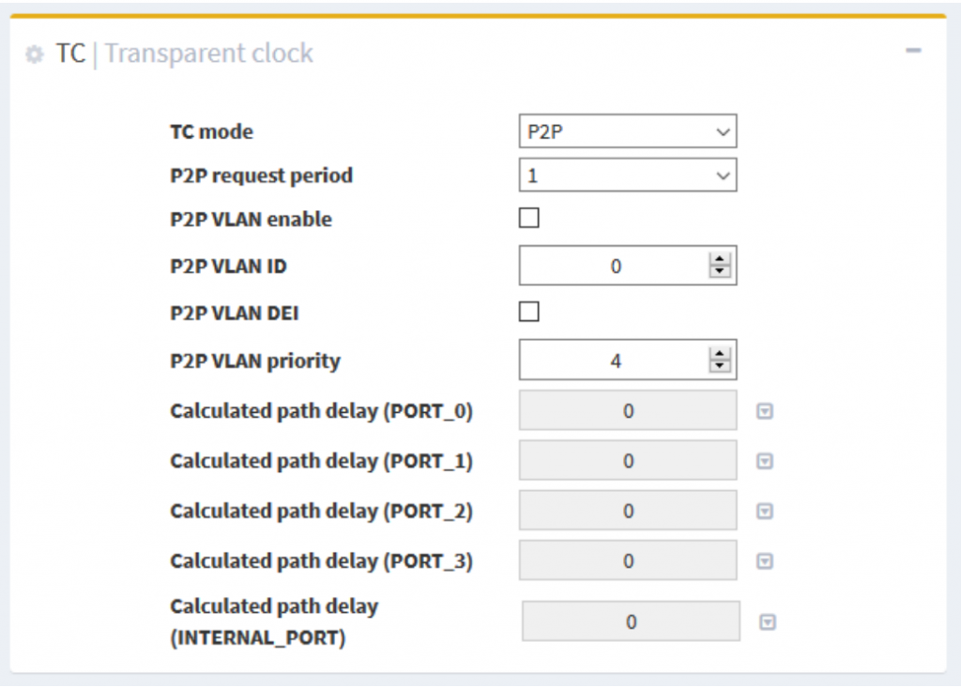Click the Calculated path delay INTERNAL_PORT field

pyautogui.click(x=630, y=622)
